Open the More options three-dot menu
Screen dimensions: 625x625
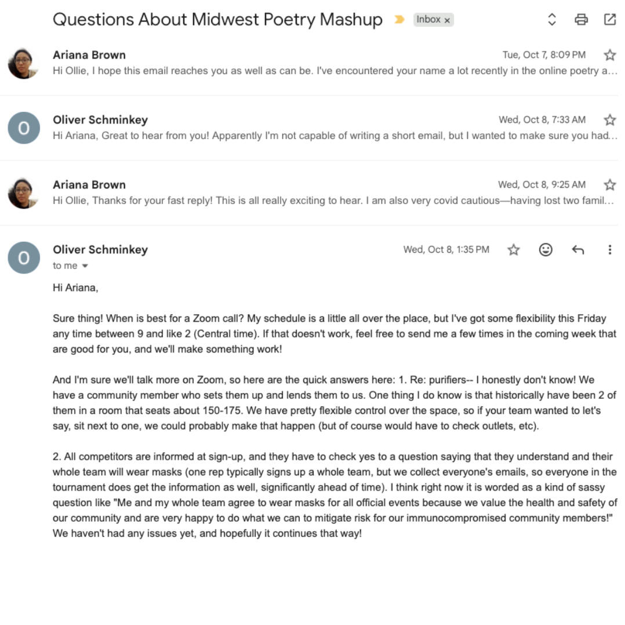coord(610,250)
